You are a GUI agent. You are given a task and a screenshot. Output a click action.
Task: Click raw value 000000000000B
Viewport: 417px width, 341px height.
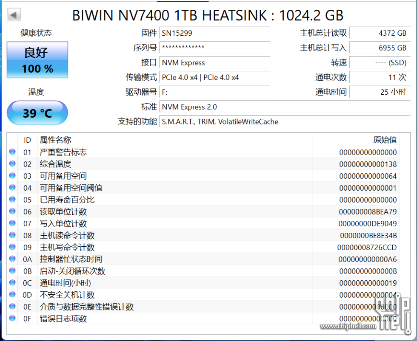click(x=368, y=271)
